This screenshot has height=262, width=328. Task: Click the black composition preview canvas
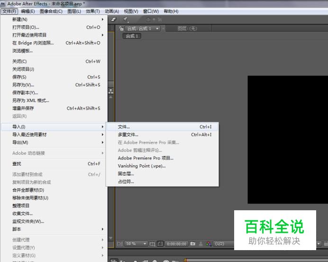point(288,140)
